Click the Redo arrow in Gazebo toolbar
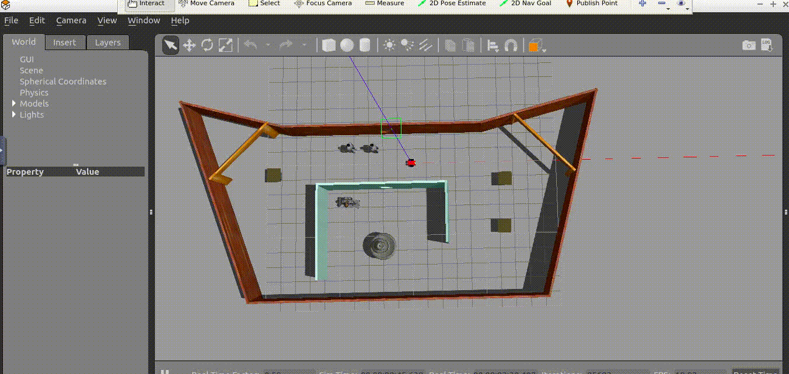Image resolution: width=789 pixels, height=374 pixels. [286, 45]
